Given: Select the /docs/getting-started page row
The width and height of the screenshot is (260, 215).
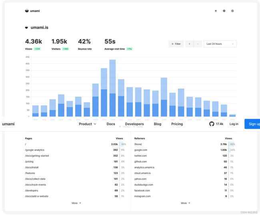Looking at the screenshot, I should point(76,156).
